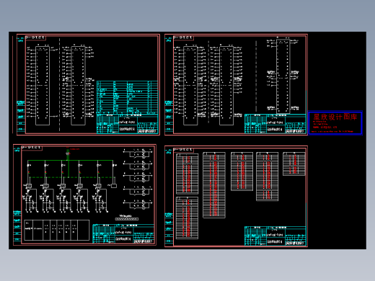Select the bottom-left single-line diagram sheet
This screenshot has width=375, height=281.
[x=84, y=195]
